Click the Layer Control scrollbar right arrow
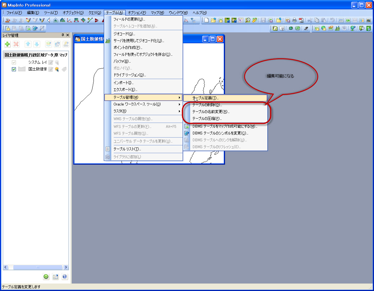The image size is (374, 291). pyautogui.click(x=66, y=267)
